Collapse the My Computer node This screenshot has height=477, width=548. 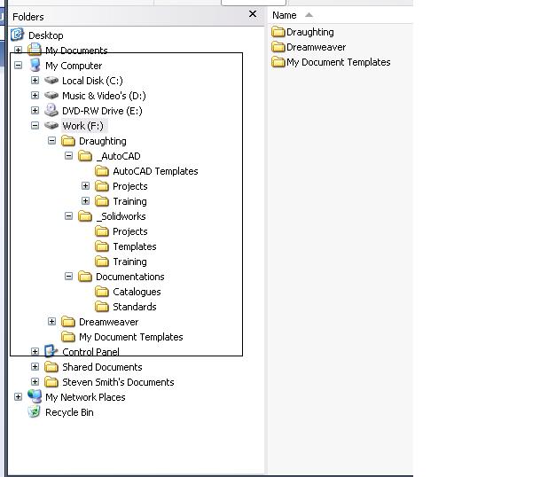coord(18,66)
